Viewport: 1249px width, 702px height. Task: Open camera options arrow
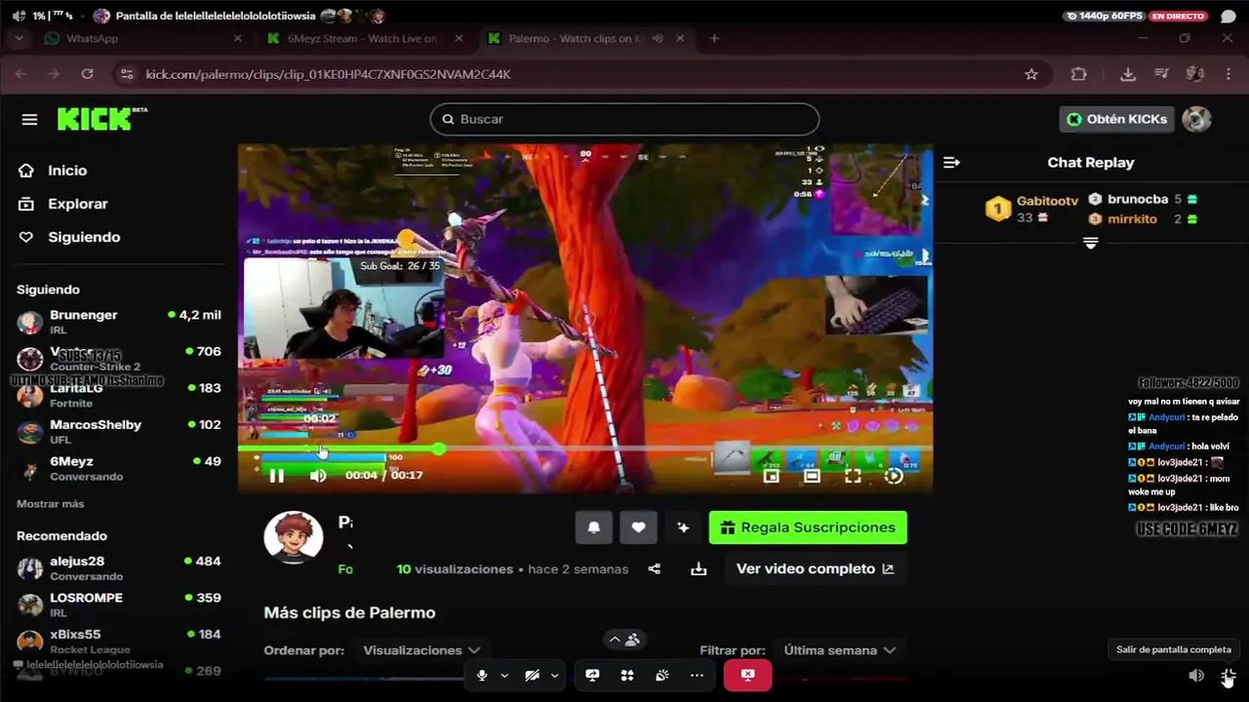click(554, 675)
